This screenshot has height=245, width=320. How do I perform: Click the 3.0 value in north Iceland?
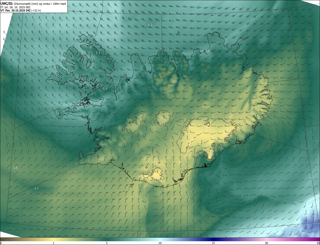(174, 82)
